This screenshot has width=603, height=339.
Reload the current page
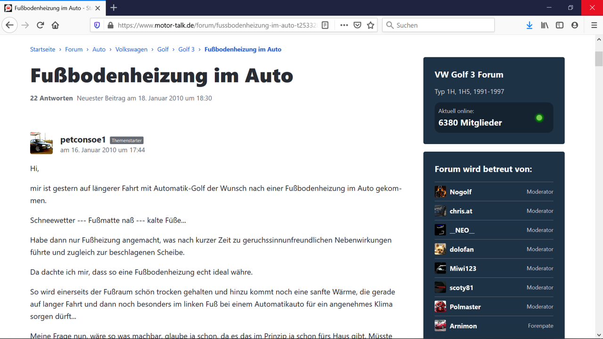click(x=41, y=25)
